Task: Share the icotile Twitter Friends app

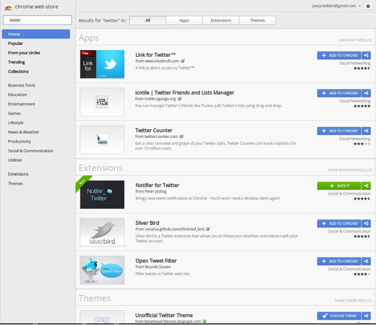Action: click(x=366, y=93)
